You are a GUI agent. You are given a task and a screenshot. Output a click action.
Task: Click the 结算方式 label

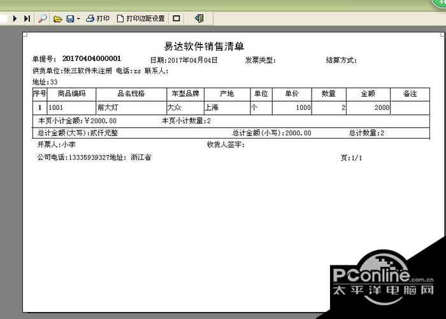pos(341,60)
